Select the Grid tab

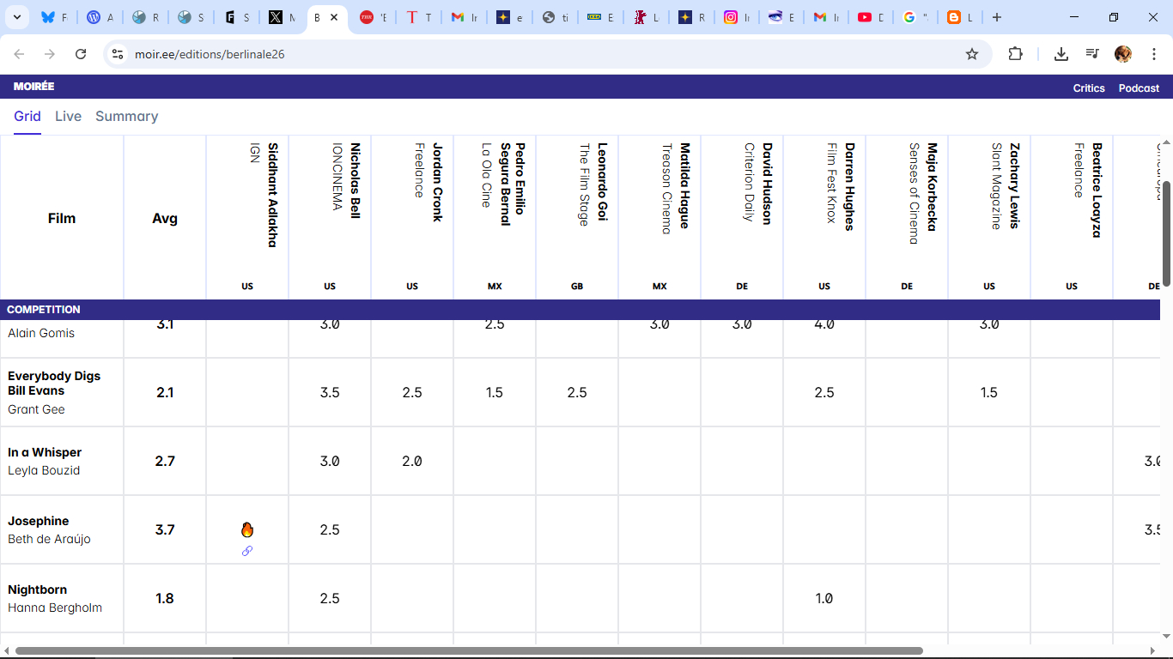[x=27, y=117]
